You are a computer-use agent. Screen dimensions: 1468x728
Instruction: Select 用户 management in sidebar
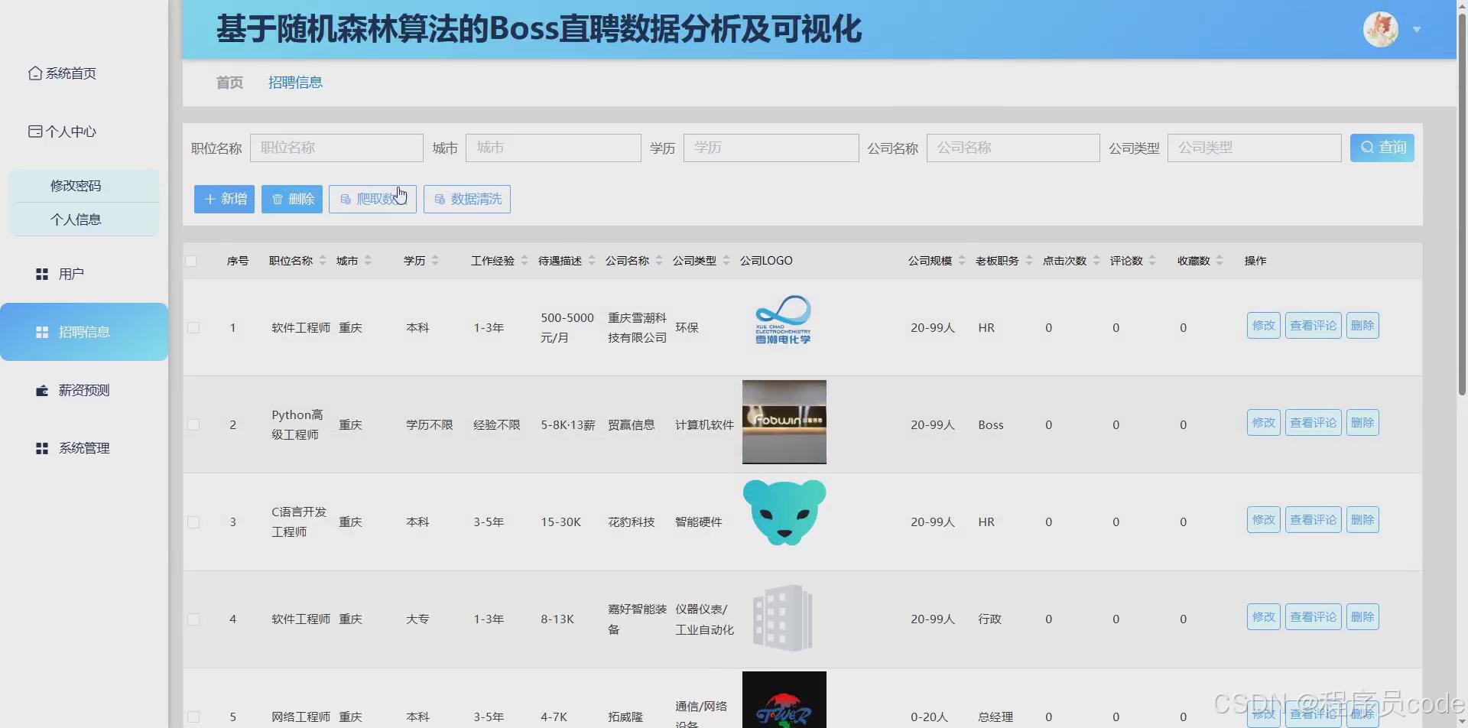coord(70,273)
